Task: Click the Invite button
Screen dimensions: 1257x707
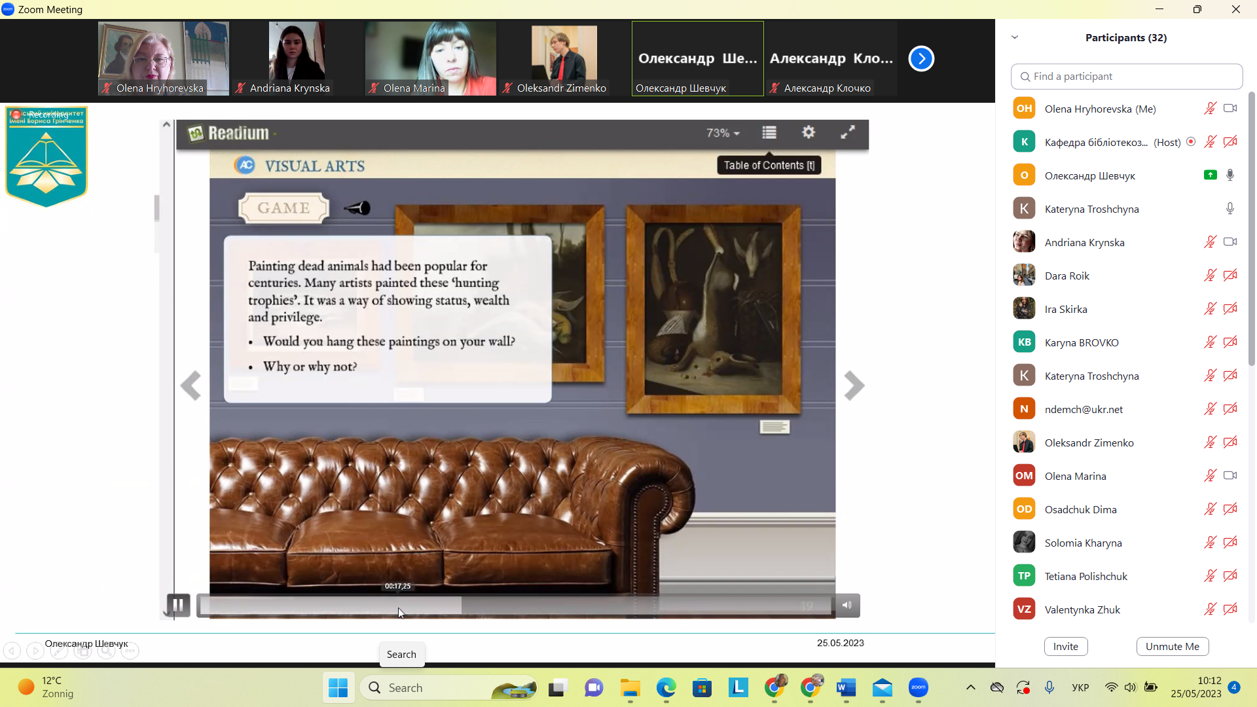Action: coord(1065,646)
